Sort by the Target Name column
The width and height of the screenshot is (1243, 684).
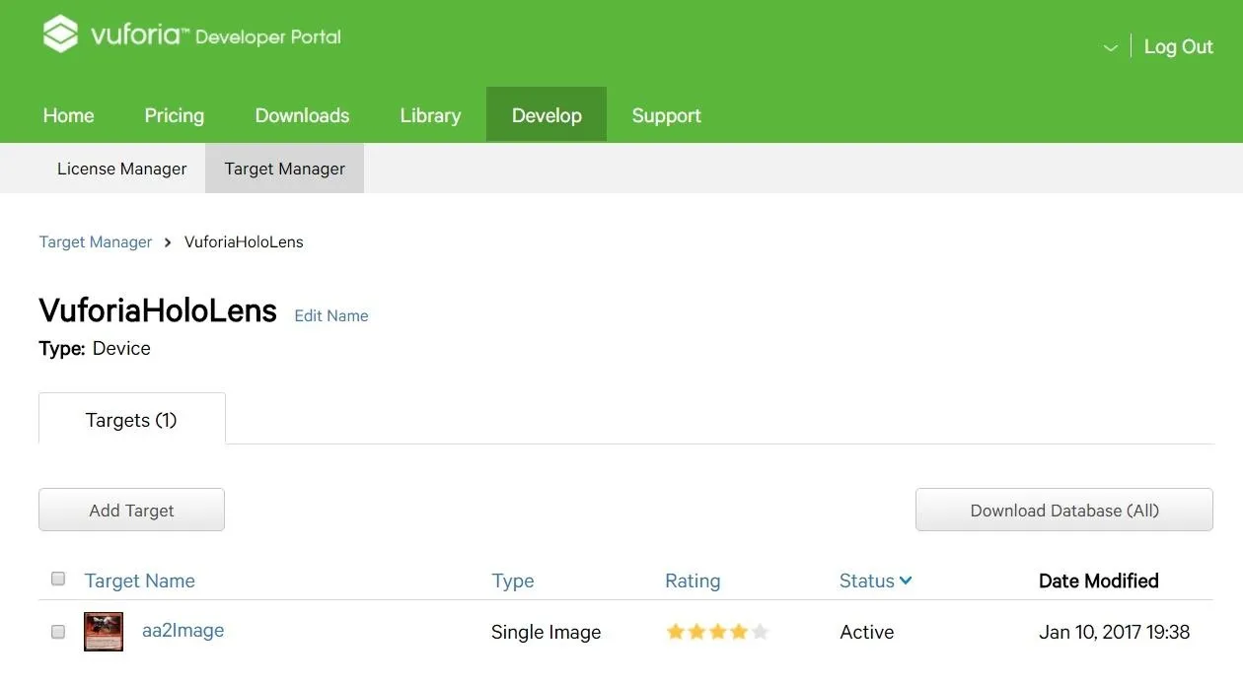click(x=140, y=581)
